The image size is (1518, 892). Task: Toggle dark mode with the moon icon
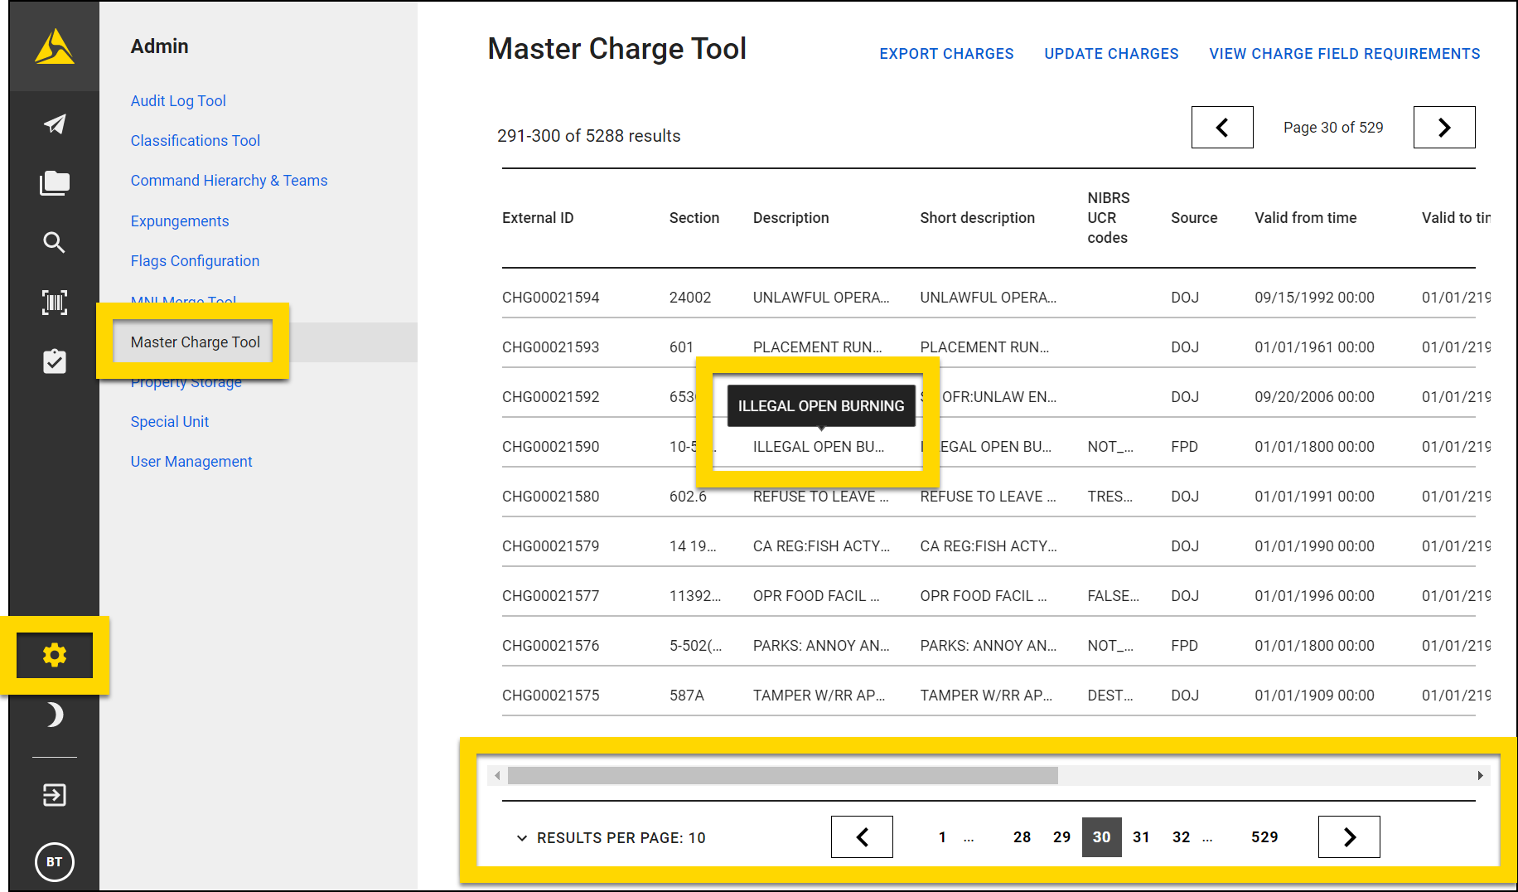pyautogui.click(x=54, y=715)
